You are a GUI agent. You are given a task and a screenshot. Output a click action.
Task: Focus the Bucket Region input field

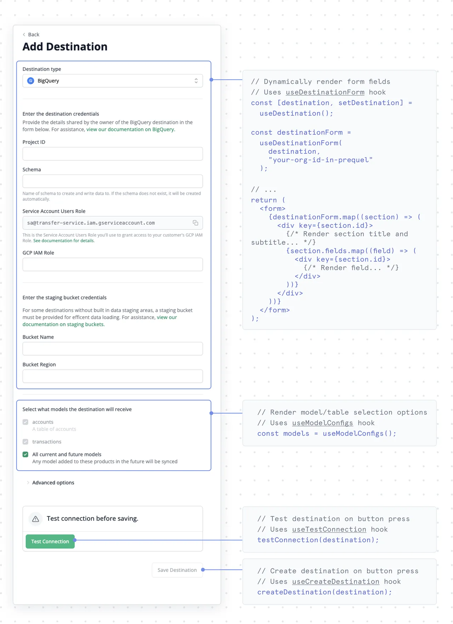pos(113,376)
